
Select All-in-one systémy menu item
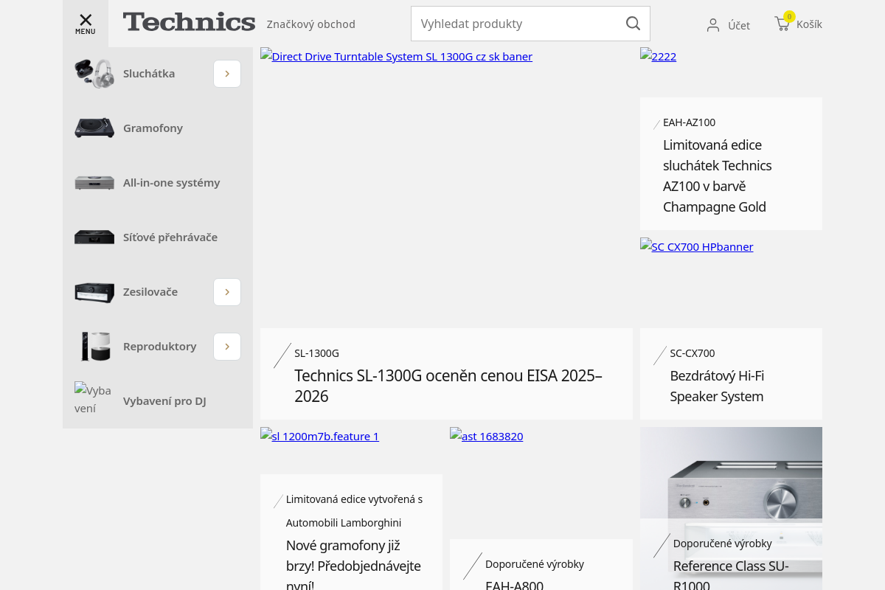[x=172, y=183]
